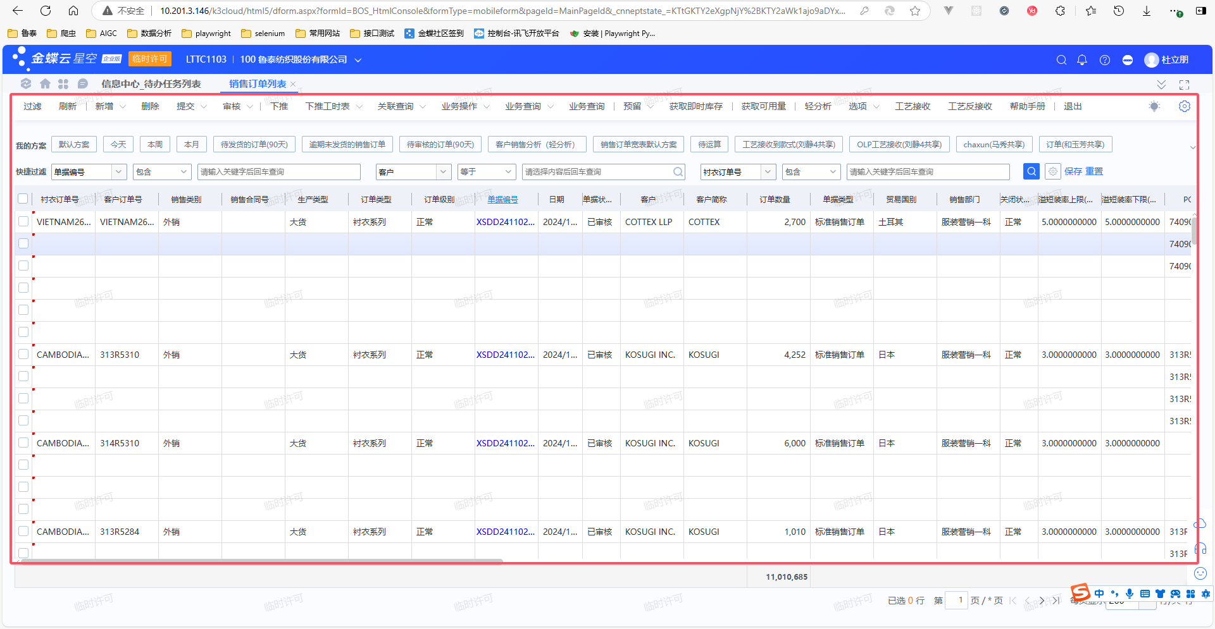Screen dimensions: 1215x629
Task: Open notifications bell in header
Action: click(x=1082, y=60)
